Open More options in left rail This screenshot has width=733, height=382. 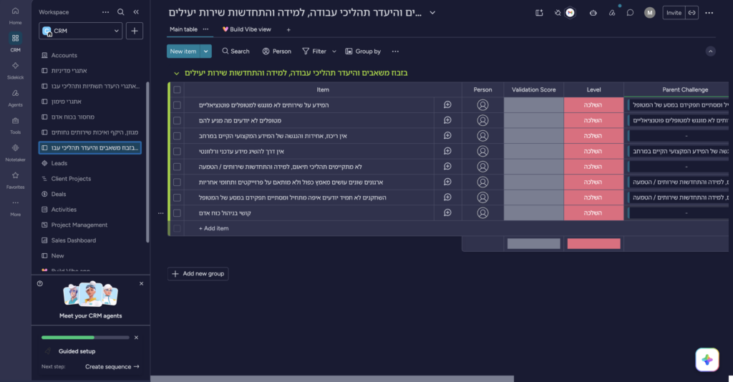click(15, 207)
